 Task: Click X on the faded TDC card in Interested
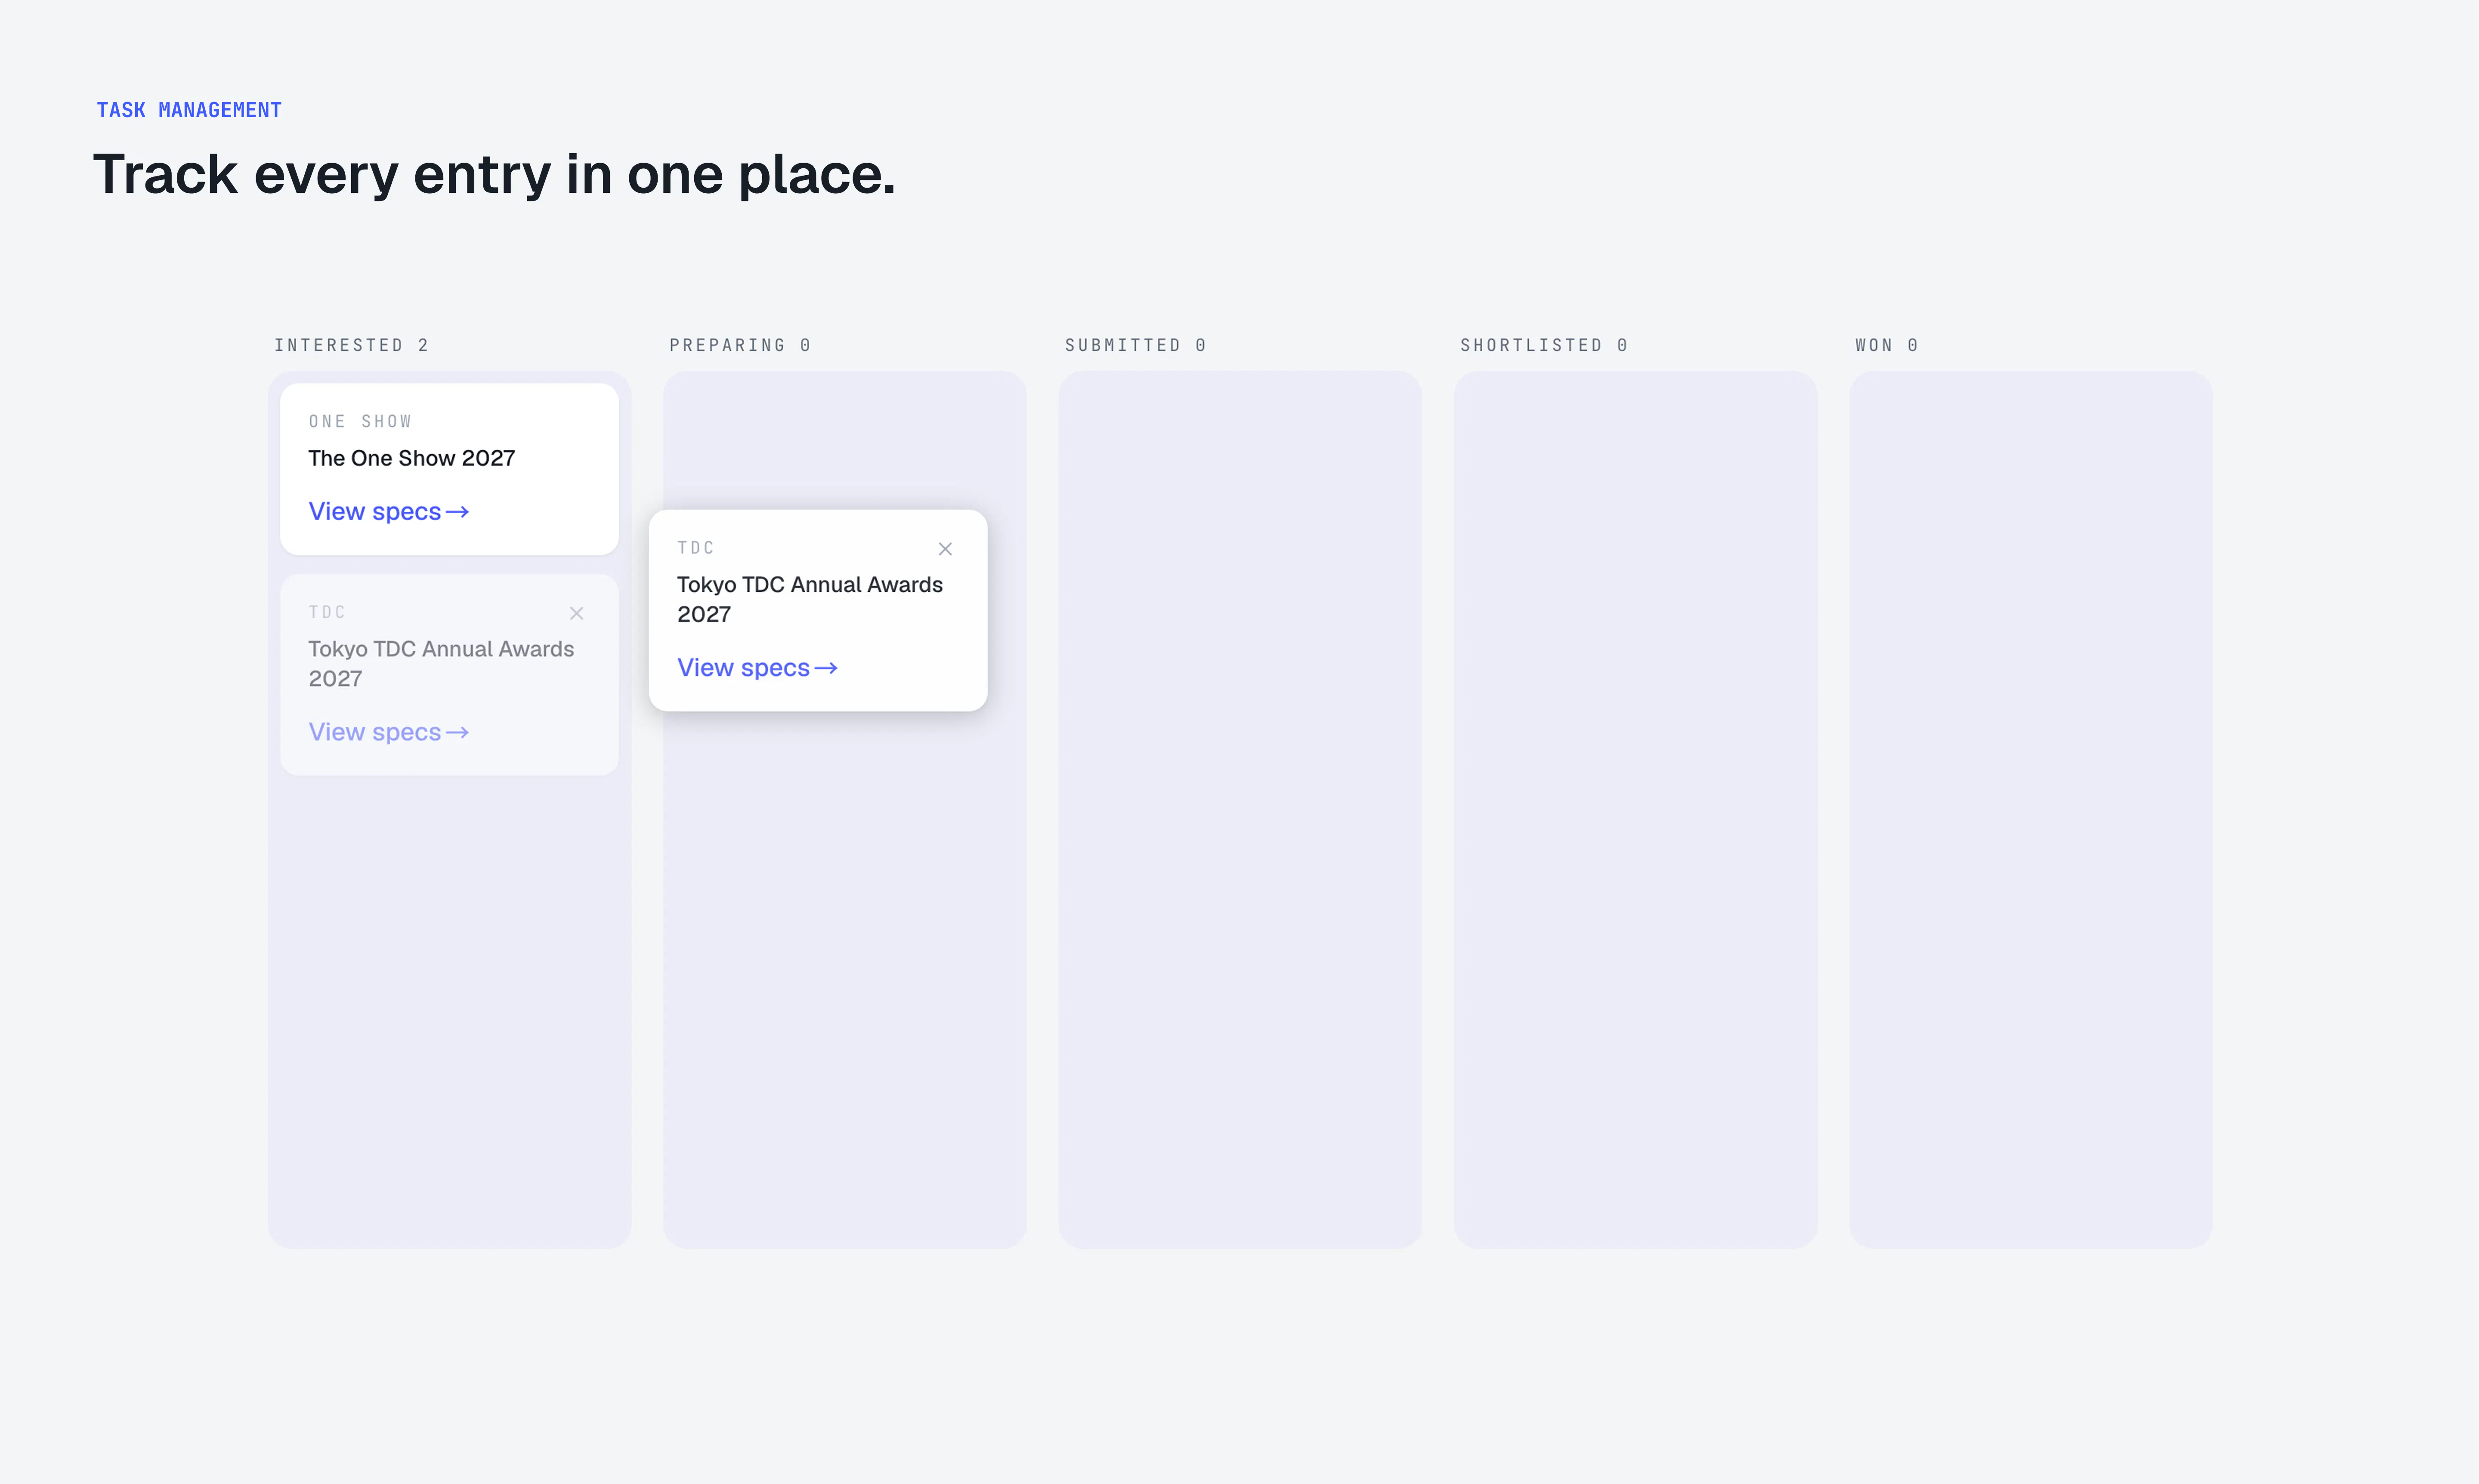click(x=576, y=613)
